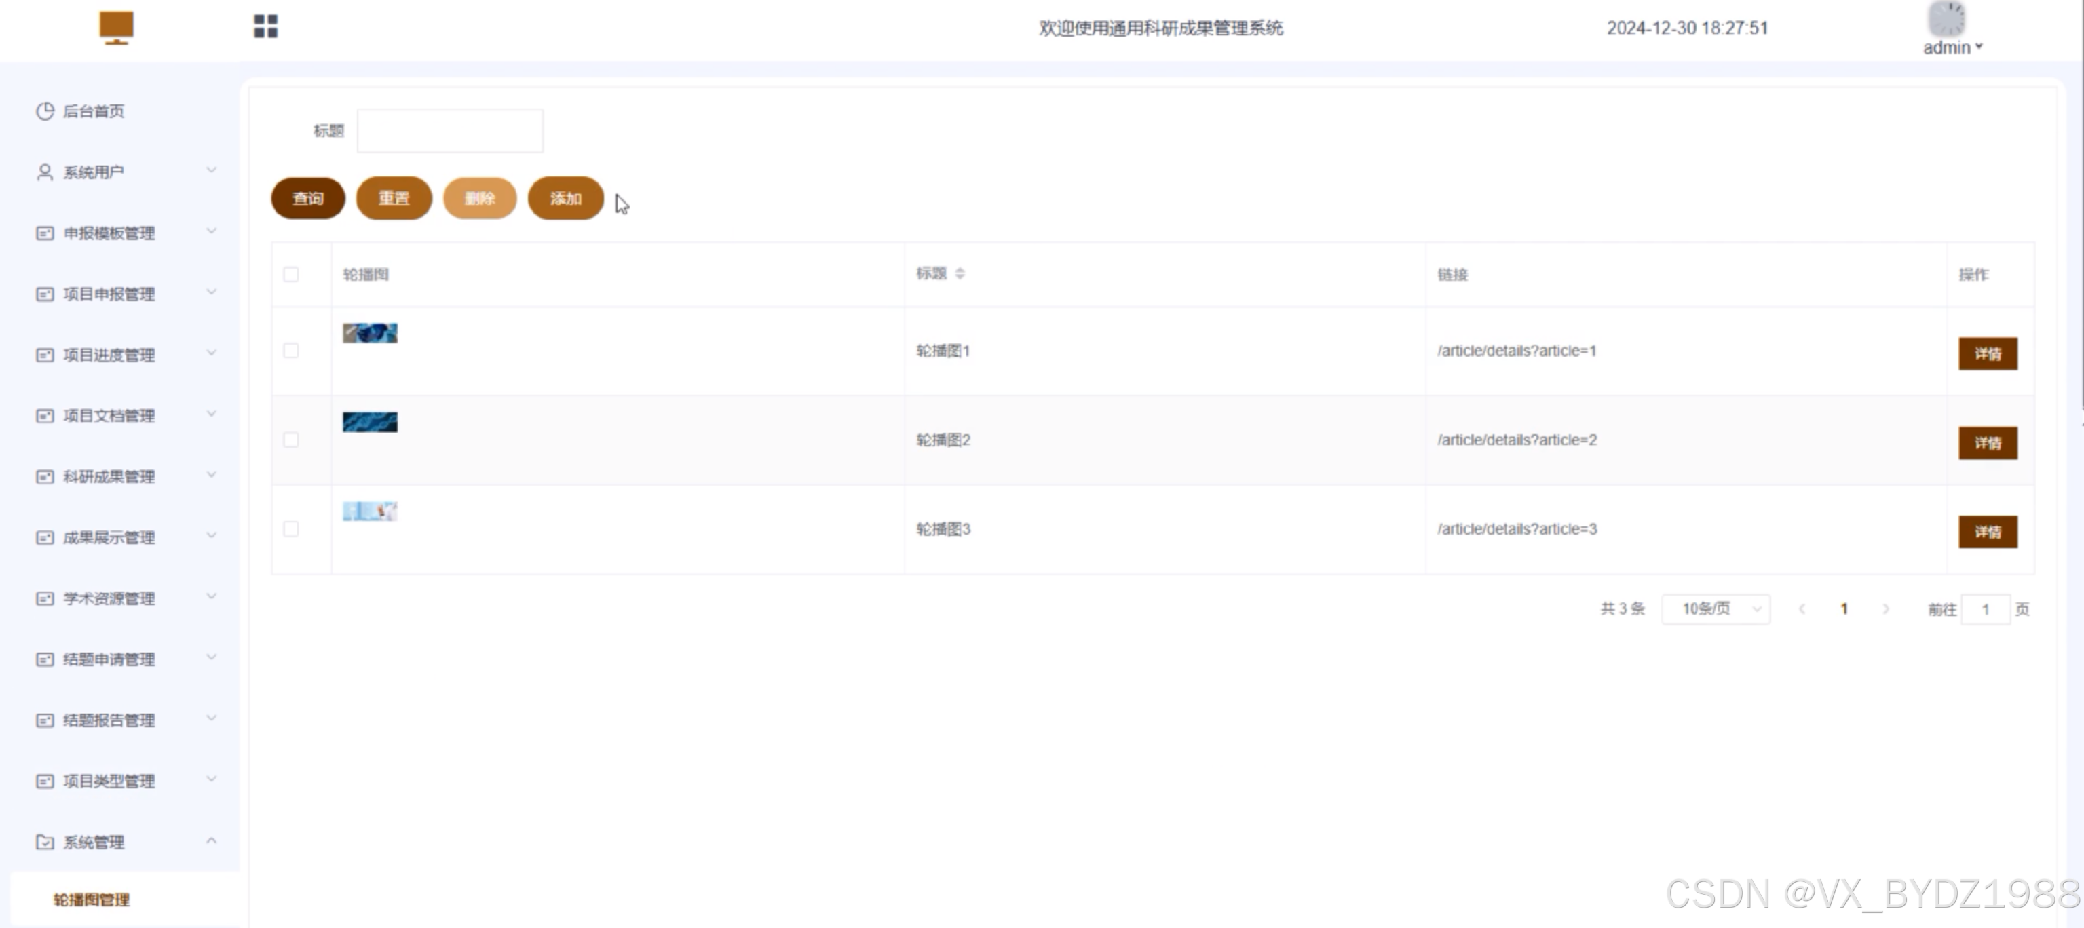Select the 轮播图管理 submenu item

click(x=92, y=900)
